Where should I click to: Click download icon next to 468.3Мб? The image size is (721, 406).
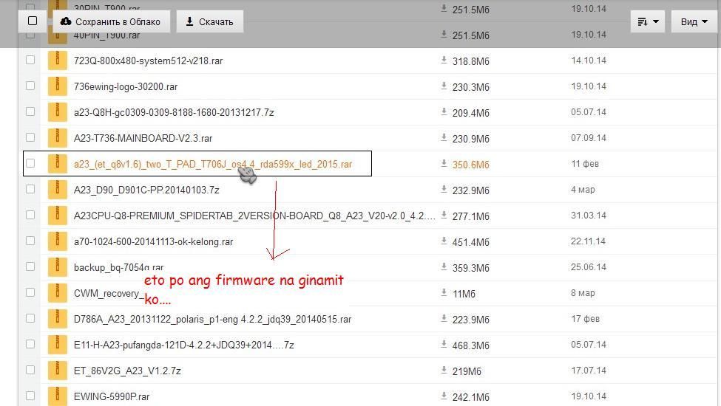[x=444, y=345]
